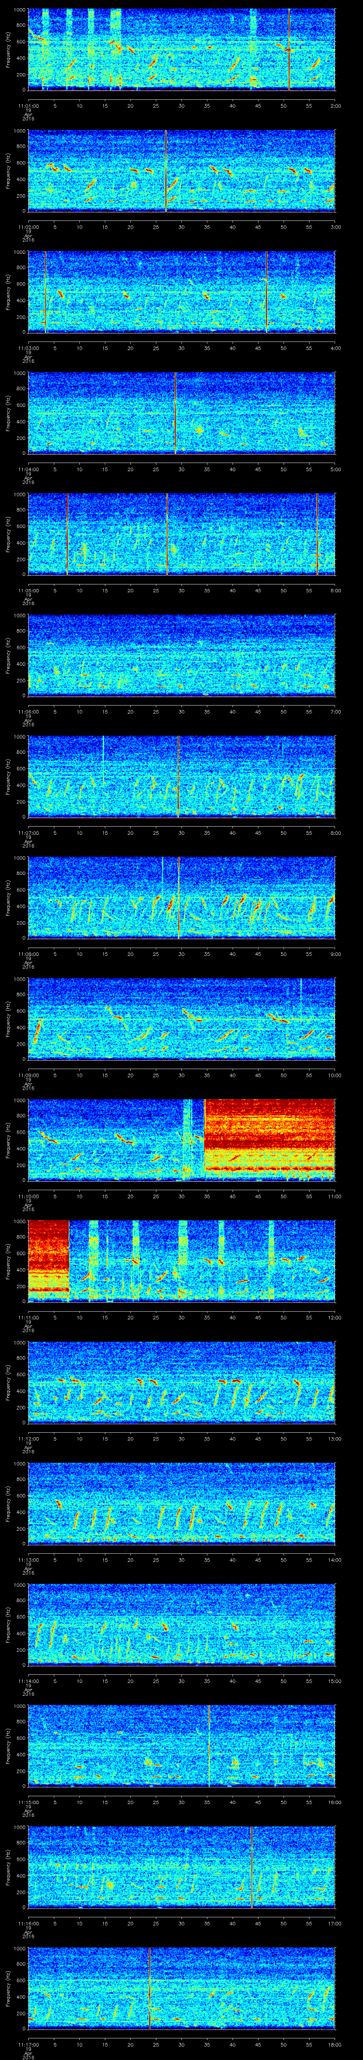Click the '11:01:00' start time label
Image resolution: width=363 pixels, height=2060 pixels.
tap(29, 105)
